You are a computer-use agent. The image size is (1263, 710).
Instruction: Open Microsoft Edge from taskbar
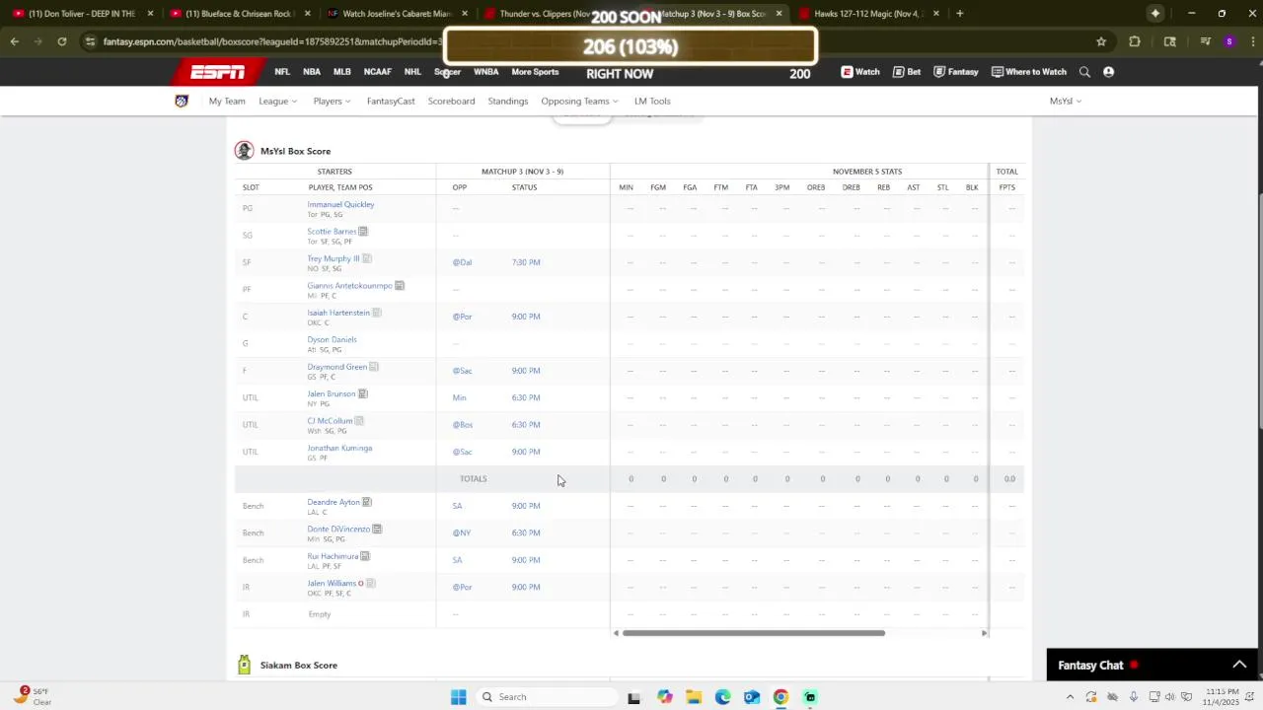(x=723, y=697)
